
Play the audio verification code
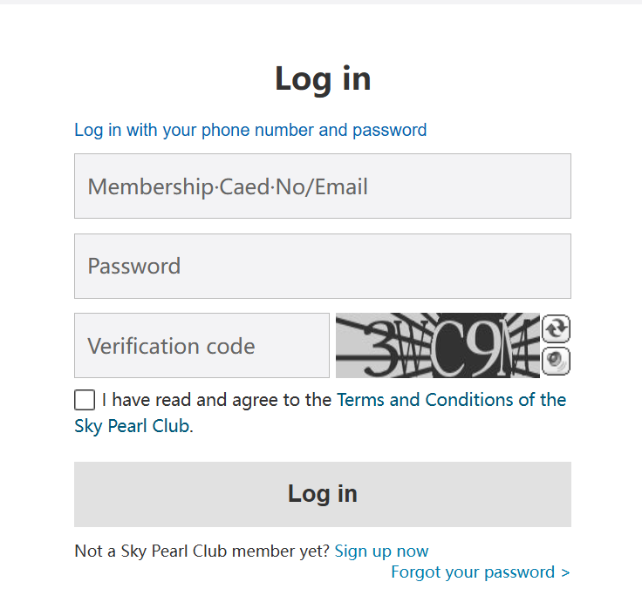[x=556, y=362]
